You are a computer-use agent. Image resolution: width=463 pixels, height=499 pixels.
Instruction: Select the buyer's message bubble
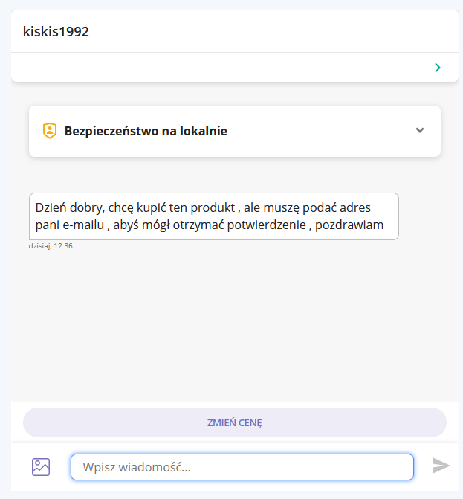point(214,216)
